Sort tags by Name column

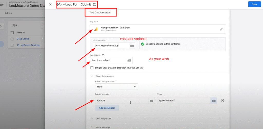20,33
